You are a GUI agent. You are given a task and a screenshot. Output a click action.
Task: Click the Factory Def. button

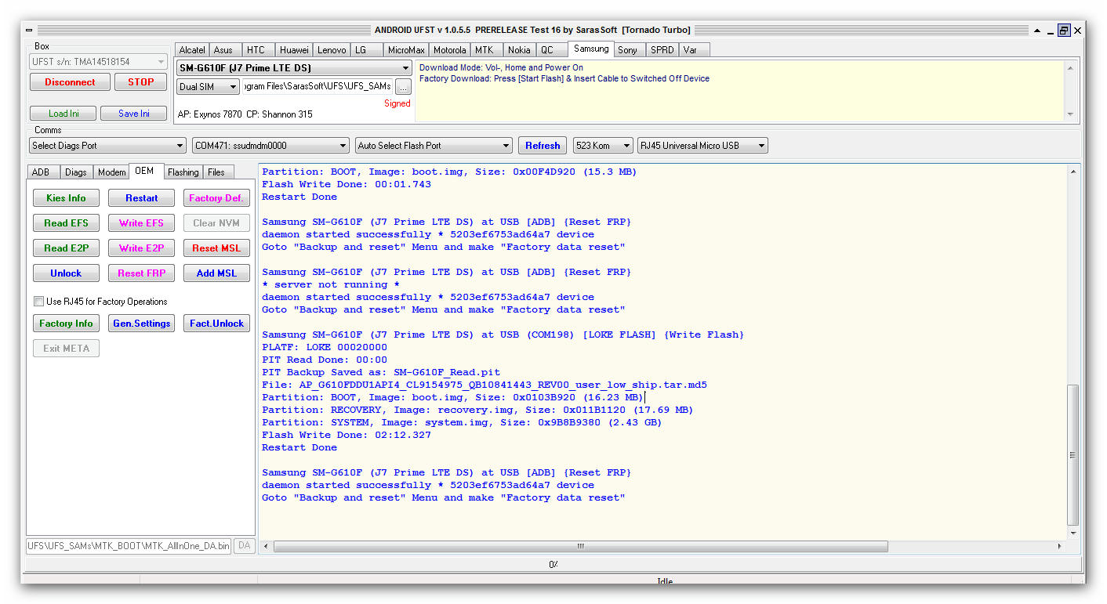(216, 198)
